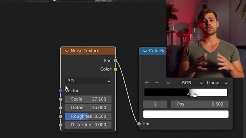
Task: Click the yellow Color output socket
Action: click(115, 69)
